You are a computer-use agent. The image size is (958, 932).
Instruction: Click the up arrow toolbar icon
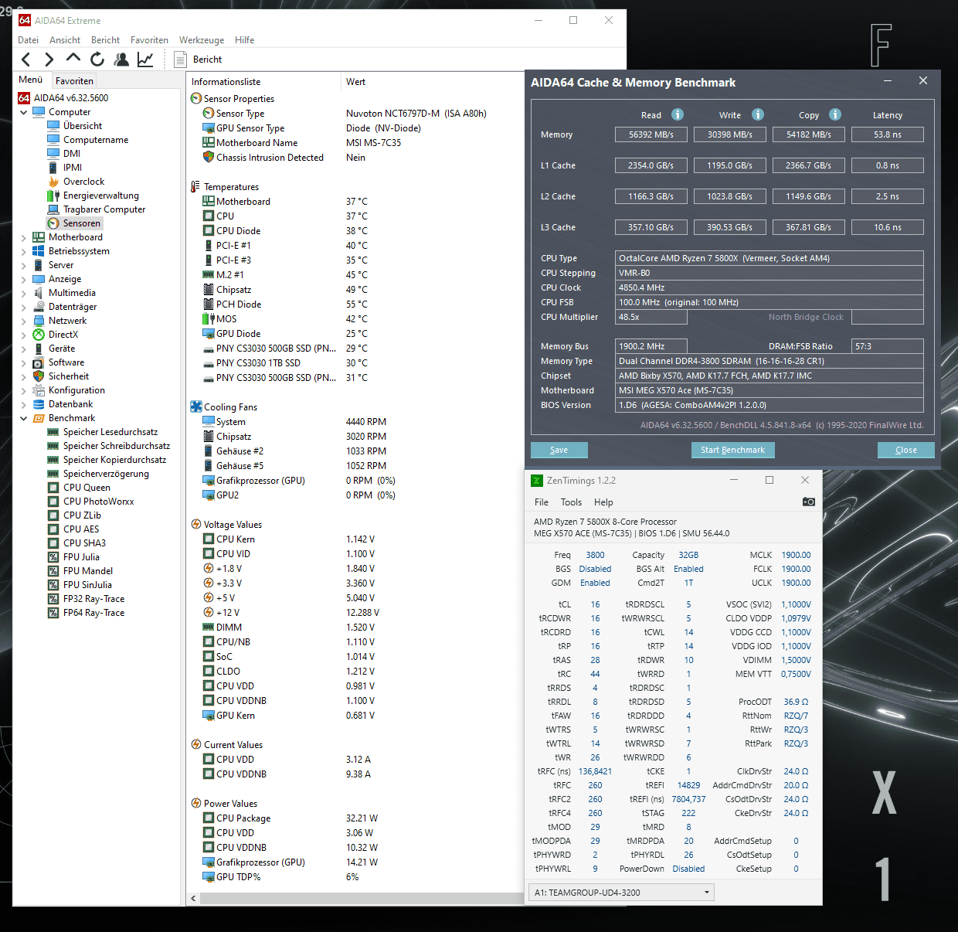pos(73,58)
